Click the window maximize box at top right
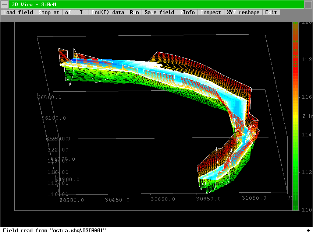This screenshot has width=313, height=234. coord(308,4)
